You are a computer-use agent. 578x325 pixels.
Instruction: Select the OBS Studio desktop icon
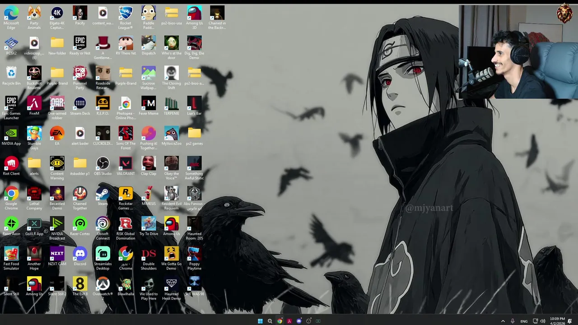coord(103,166)
